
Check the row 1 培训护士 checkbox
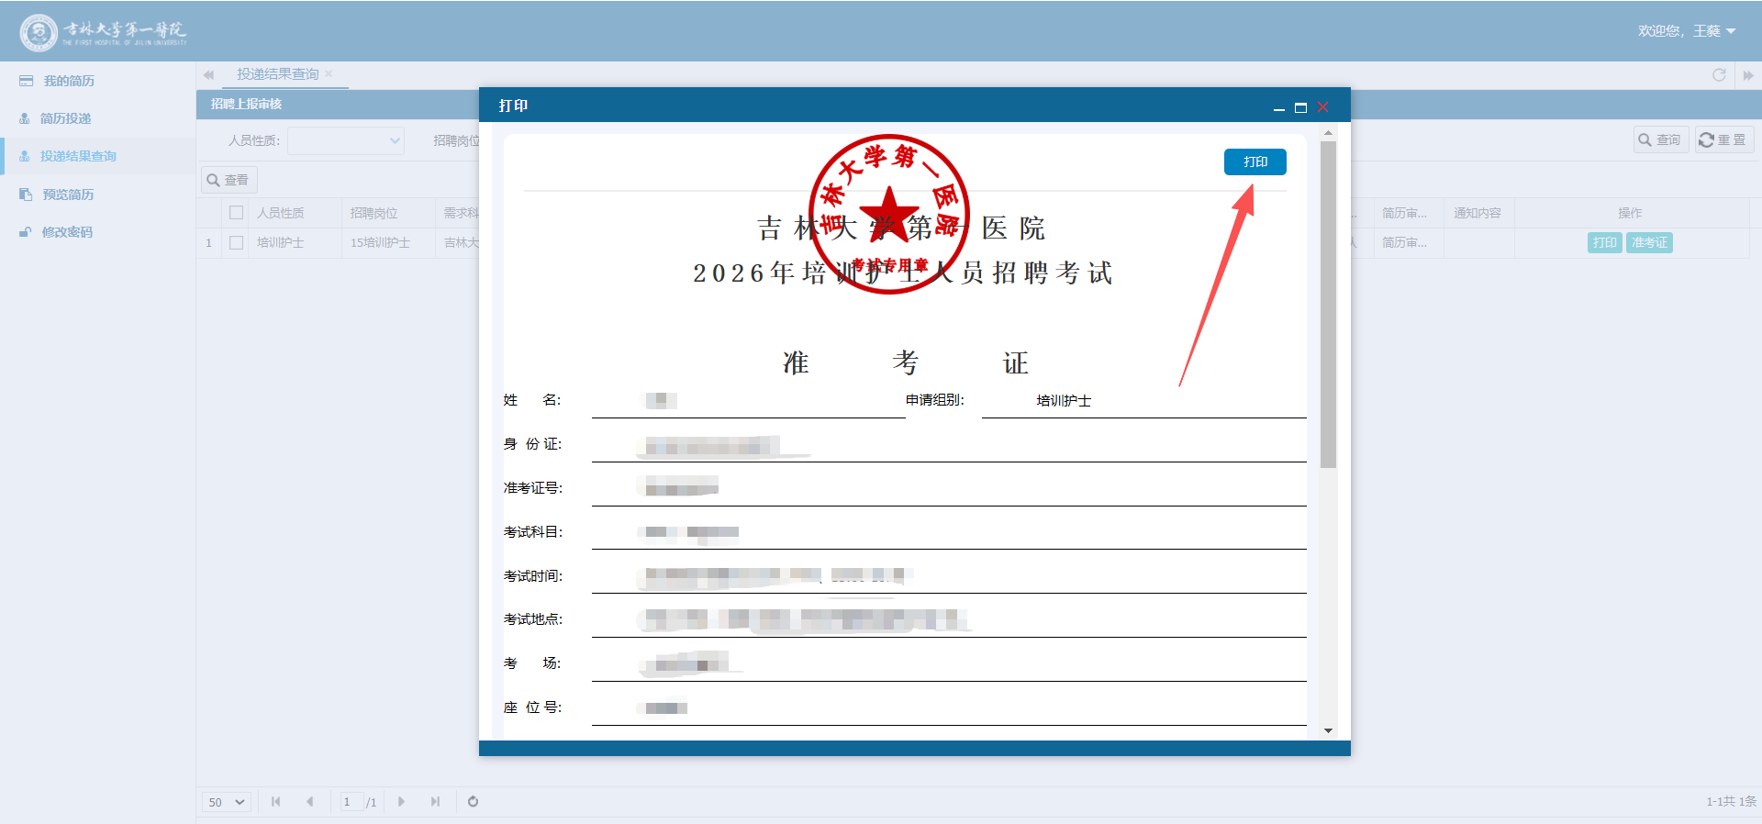point(236,243)
